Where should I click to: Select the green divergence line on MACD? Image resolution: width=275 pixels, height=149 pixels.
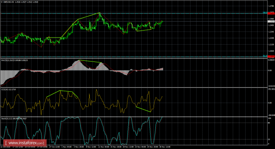pos(90,61)
